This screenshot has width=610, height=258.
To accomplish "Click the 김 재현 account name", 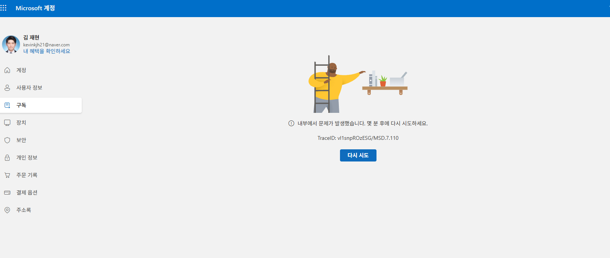I will tap(31, 38).
